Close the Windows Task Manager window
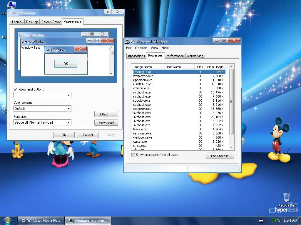 [x=234, y=40]
